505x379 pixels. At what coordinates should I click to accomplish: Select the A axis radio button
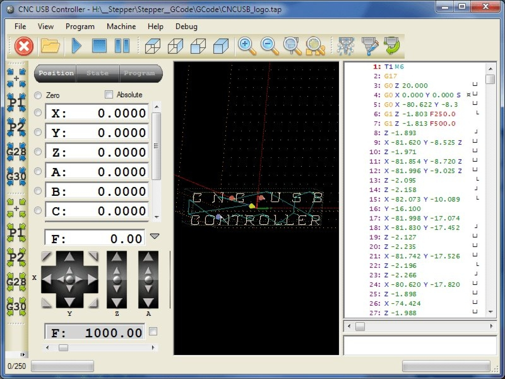tap(38, 171)
